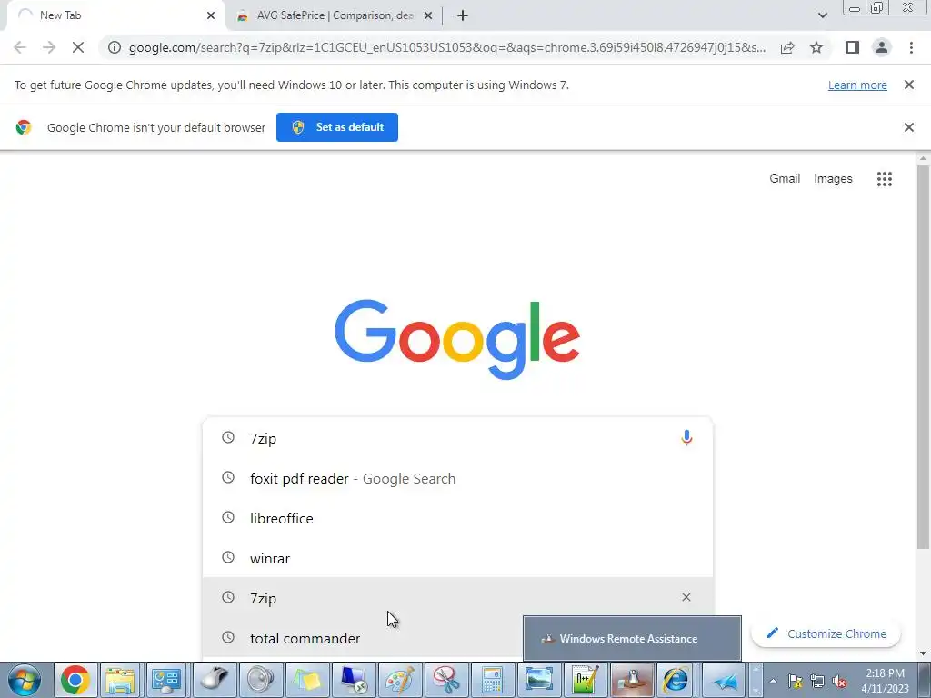Open the clock showing 2:18 PM
The image size is (931, 698).
pos(886,681)
